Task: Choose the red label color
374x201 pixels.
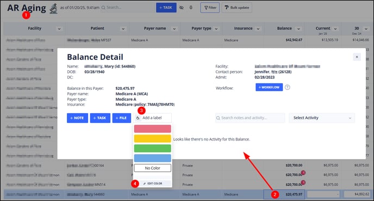Action: 152,129
